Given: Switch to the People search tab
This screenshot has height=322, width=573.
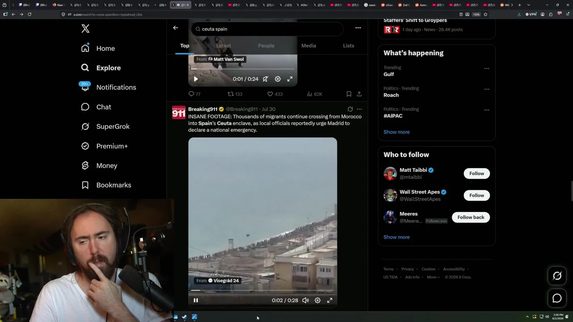Looking at the screenshot, I should (266, 46).
